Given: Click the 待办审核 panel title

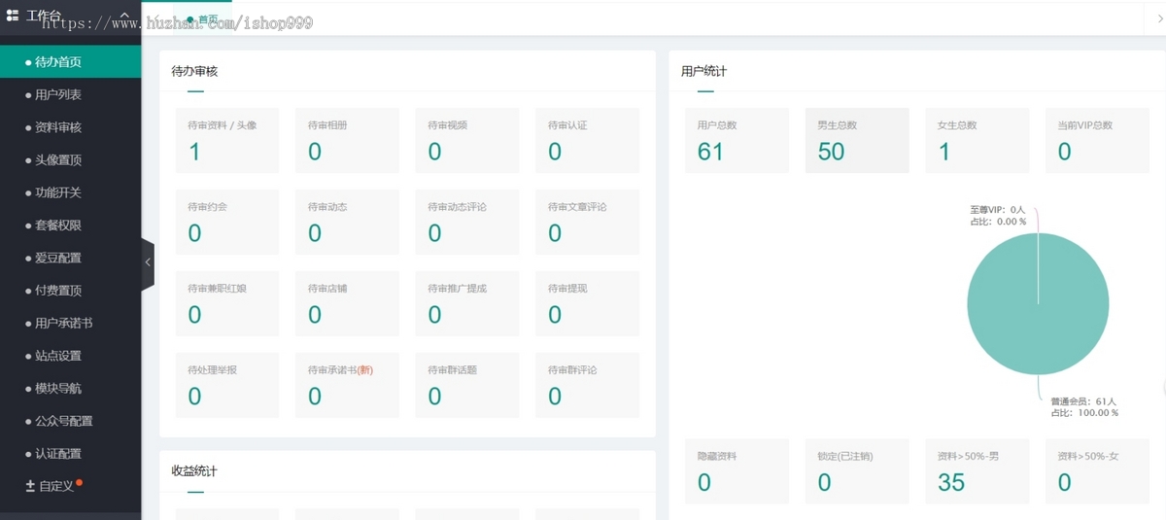Looking at the screenshot, I should [x=194, y=71].
